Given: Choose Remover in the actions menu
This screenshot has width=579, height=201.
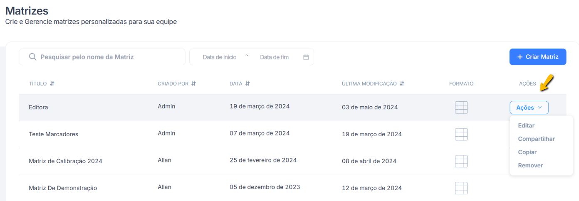Looking at the screenshot, I should tap(530, 165).
